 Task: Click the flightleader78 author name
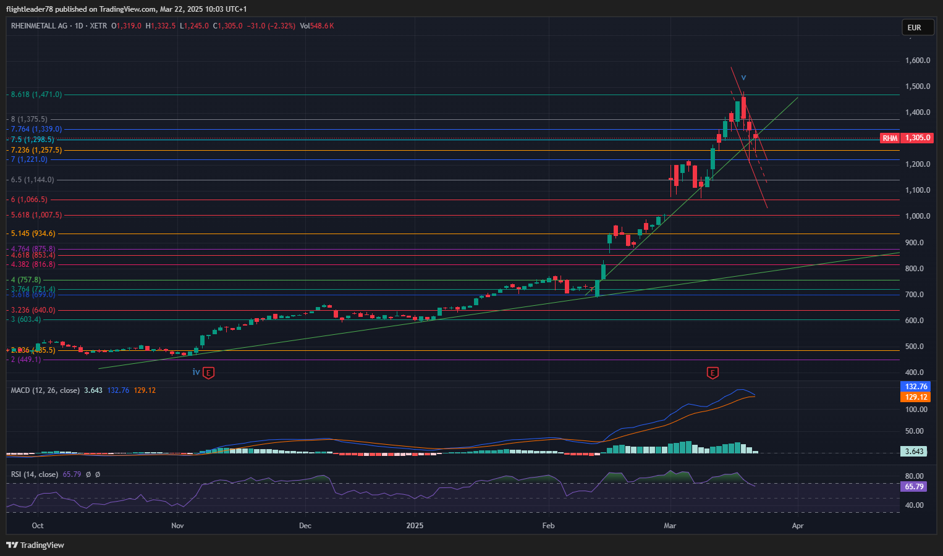31,9
